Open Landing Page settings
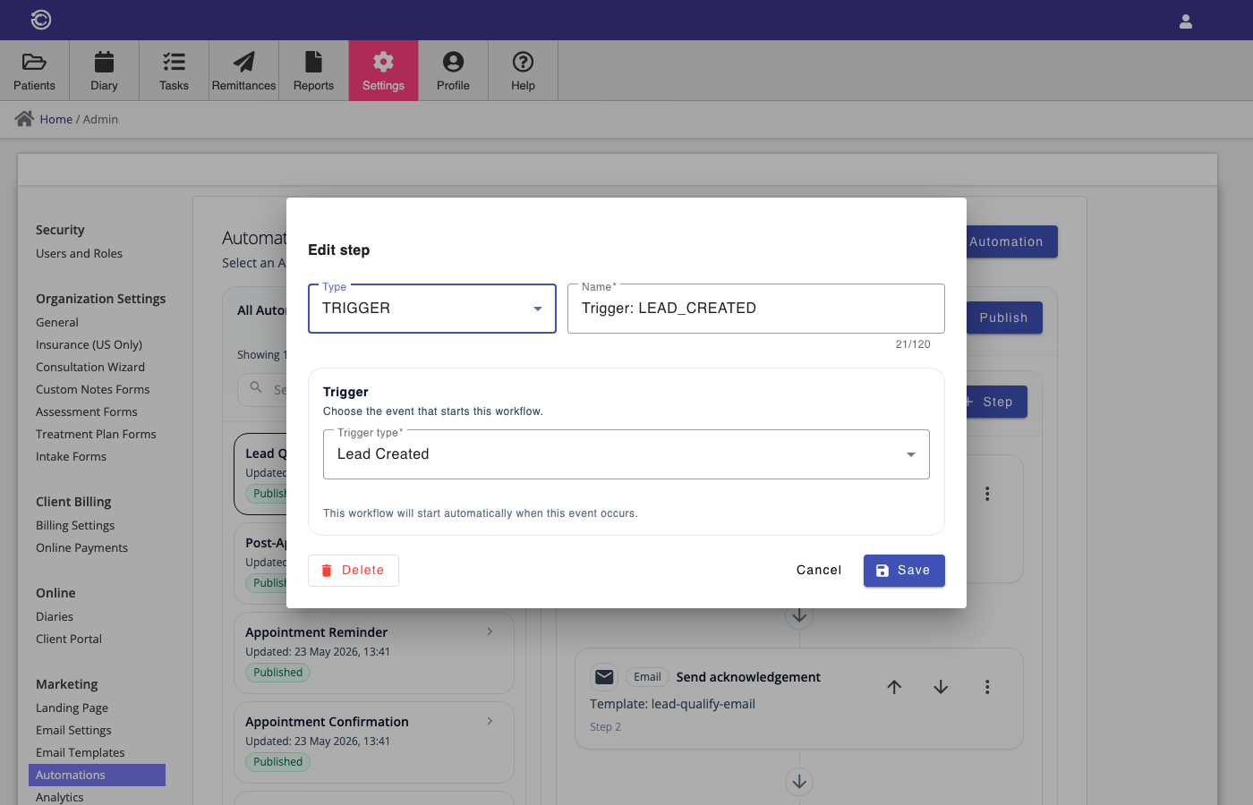 pyautogui.click(x=72, y=708)
